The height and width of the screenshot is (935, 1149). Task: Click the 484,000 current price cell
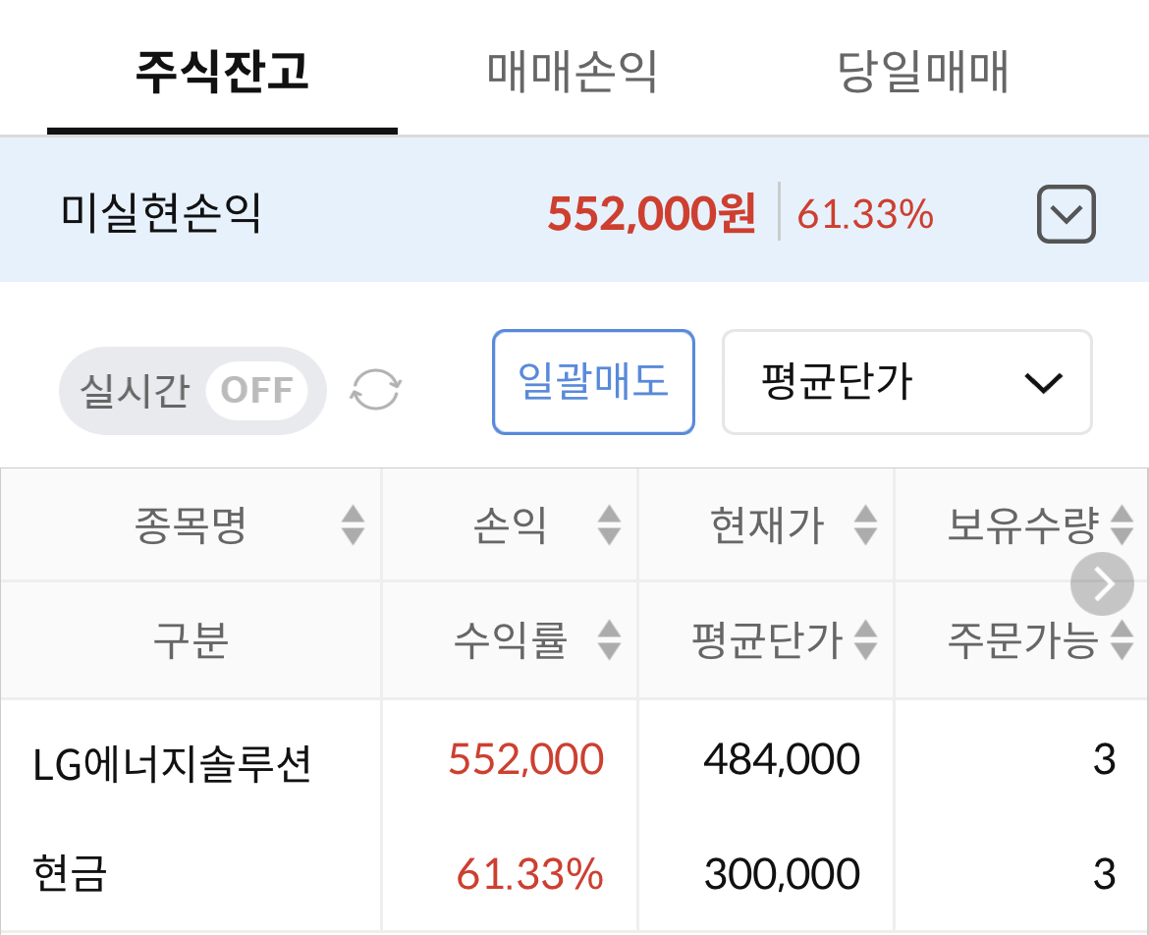coord(782,759)
